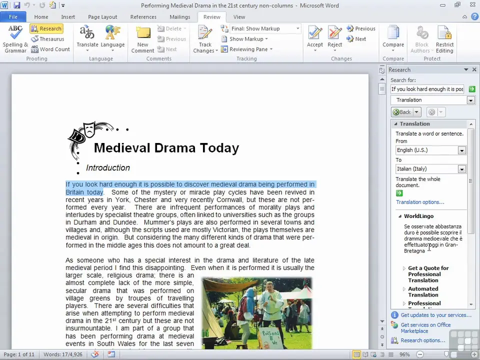Image resolution: width=480 pixels, height=360 pixels.
Task: Click the document vertical scrollbar thumb
Action: (381, 89)
